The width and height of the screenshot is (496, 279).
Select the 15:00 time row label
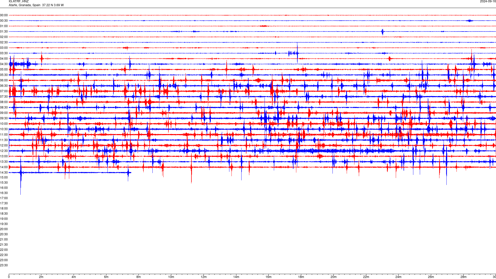pos(4,177)
